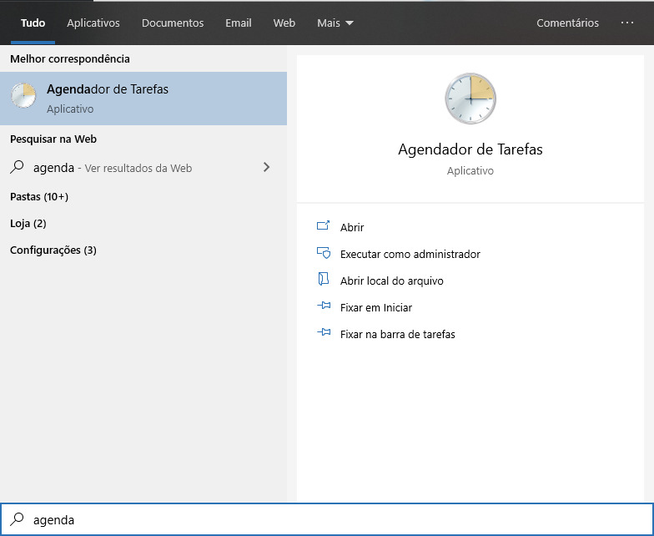Click the large Task Scheduler clock icon
Screen dimensions: 654x536
point(470,99)
